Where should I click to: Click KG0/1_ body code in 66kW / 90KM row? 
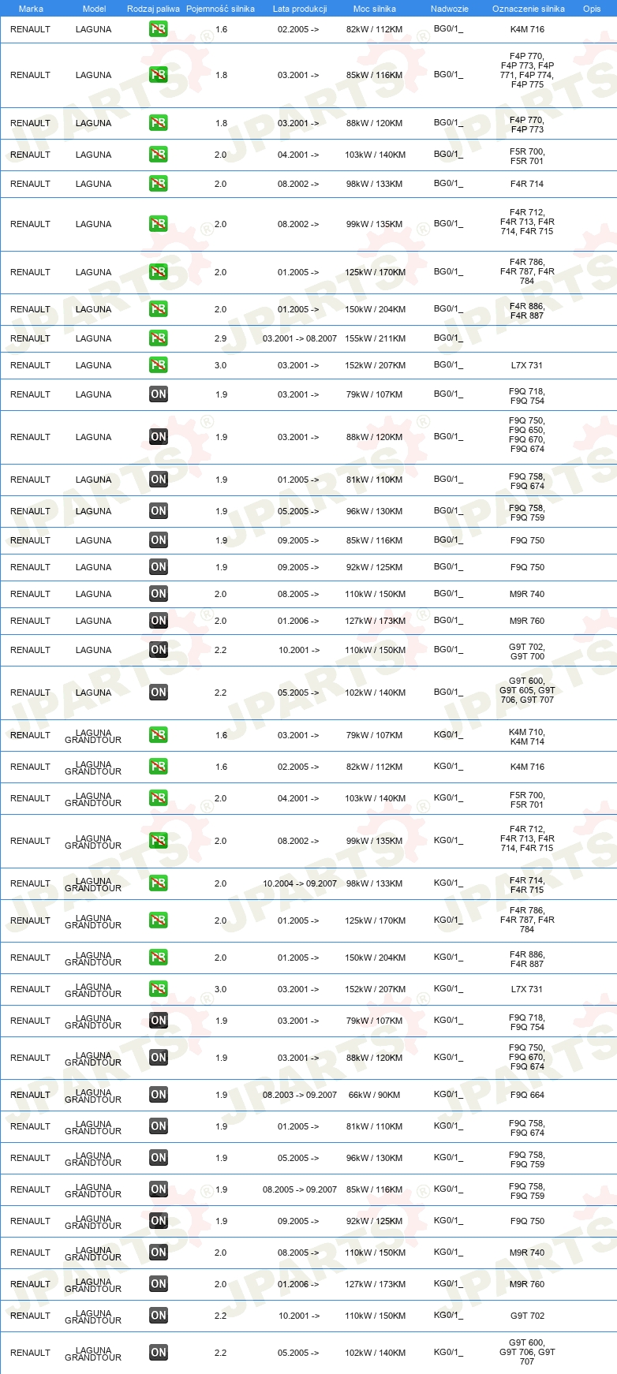tap(449, 1094)
